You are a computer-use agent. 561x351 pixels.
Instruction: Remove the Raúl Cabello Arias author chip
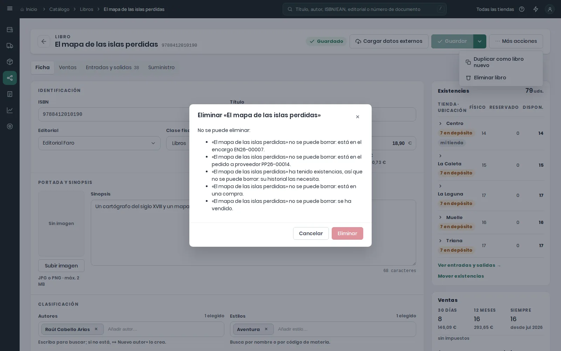[x=96, y=329]
